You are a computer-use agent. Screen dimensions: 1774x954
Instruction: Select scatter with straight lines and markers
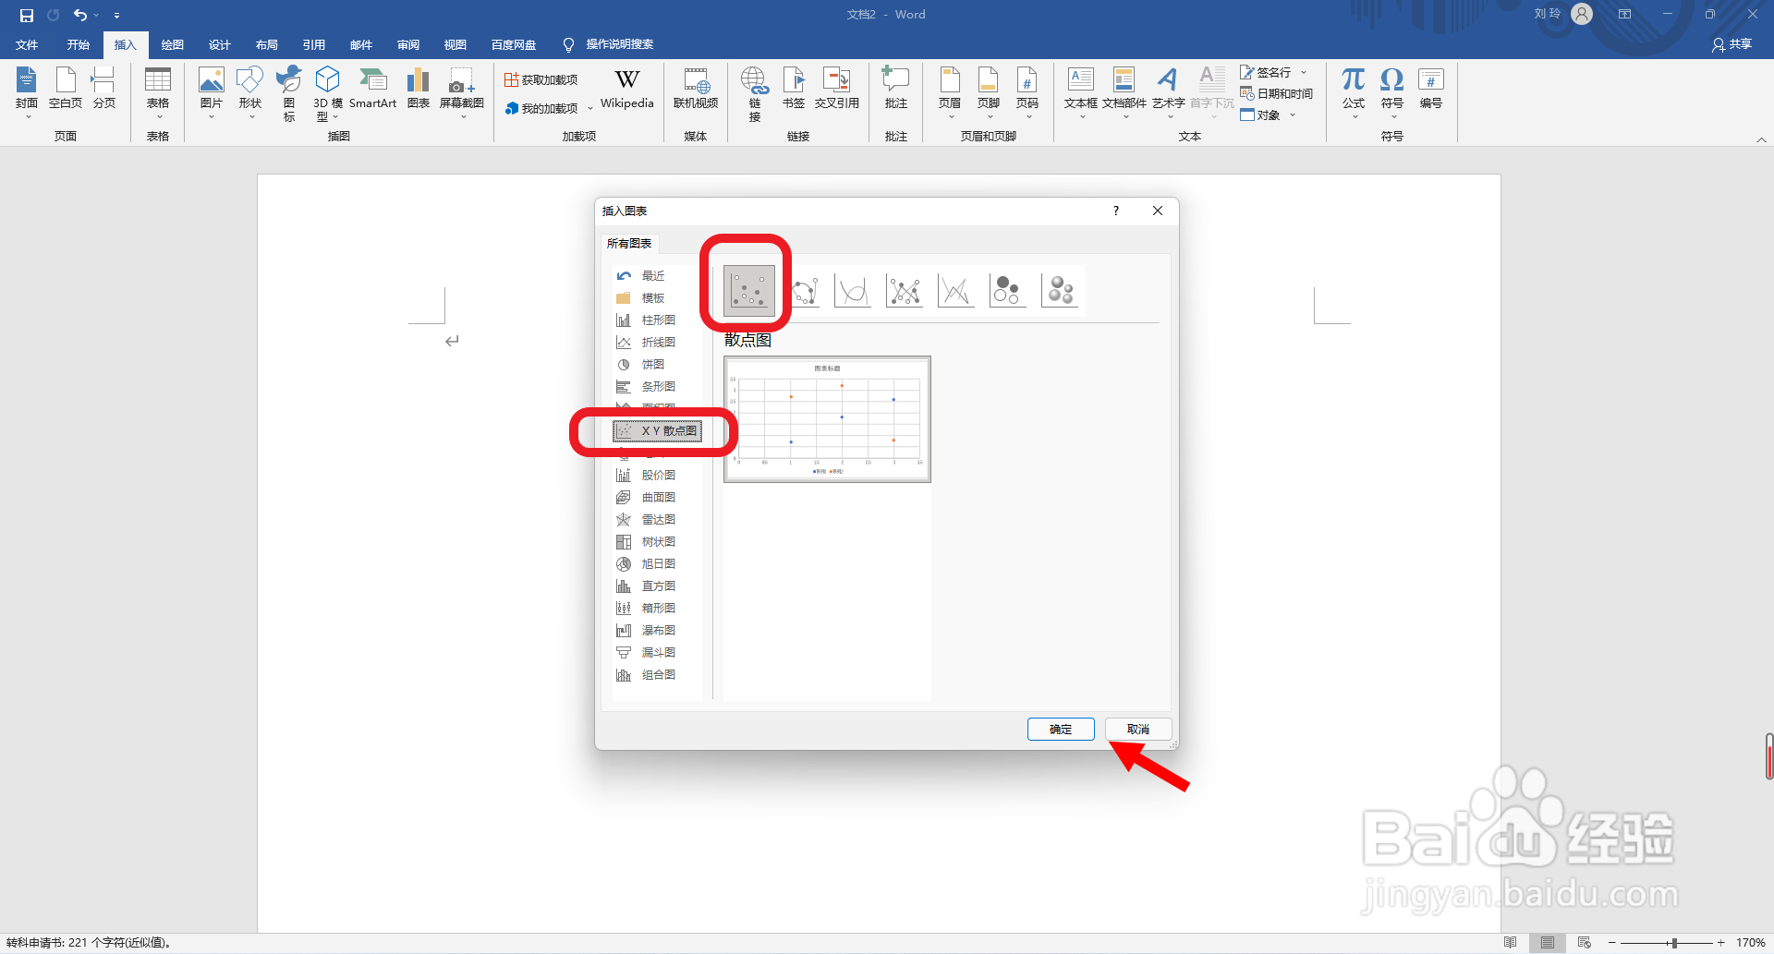point(904,290)
